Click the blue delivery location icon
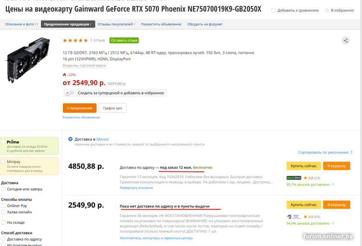This screenshot has height=246, width=362. tap(71, 139)
